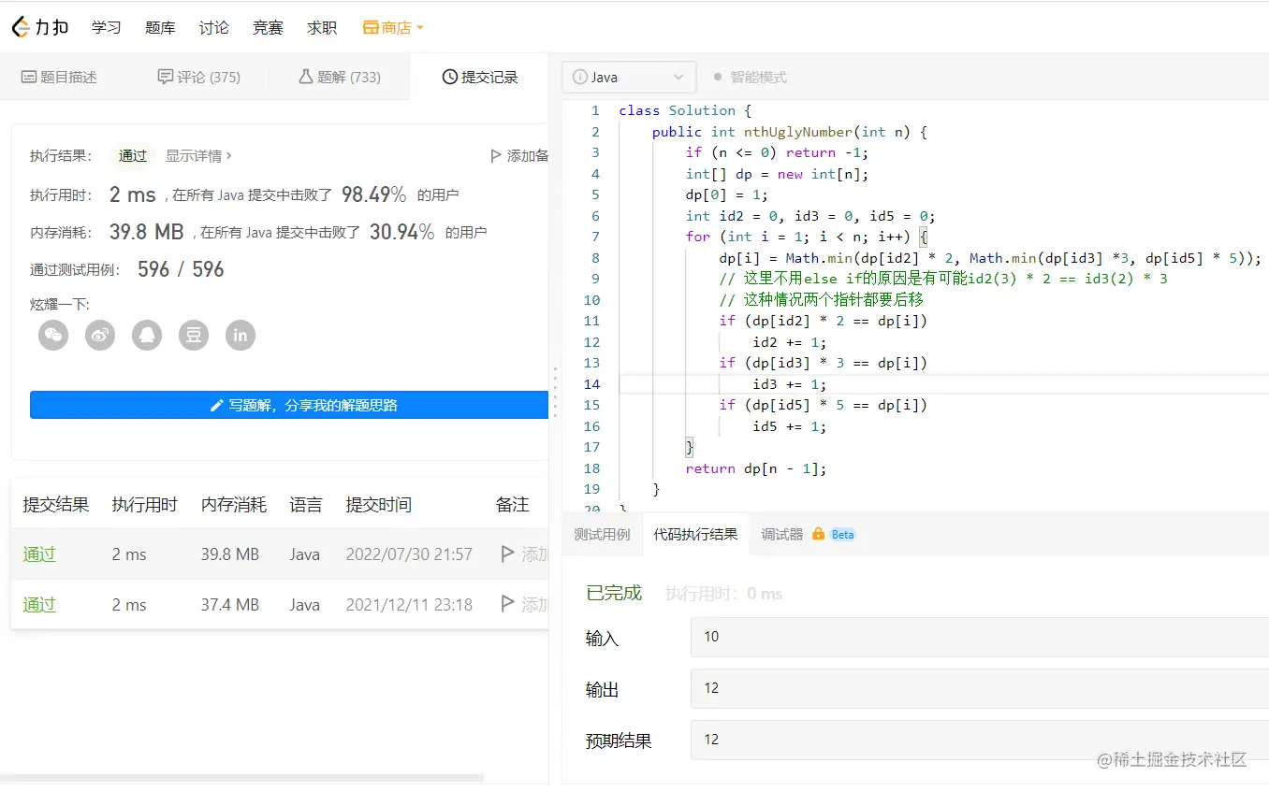
Task: Open the 商店 dropdown menu
Action: (x=393, y=28)
